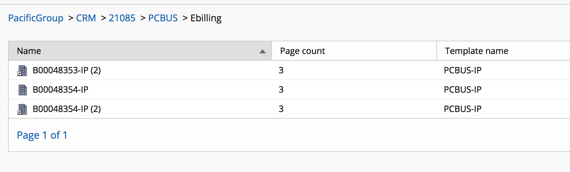Click the document icon next to B00048354-IP
Image resolution: width=570 pixels, height=172 pixels.
22,90
